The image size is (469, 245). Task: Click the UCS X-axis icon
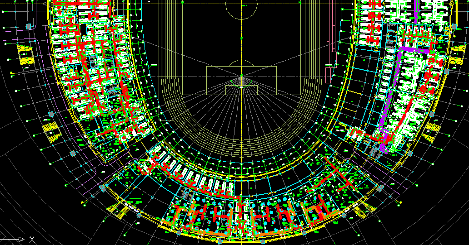[17, 239]
